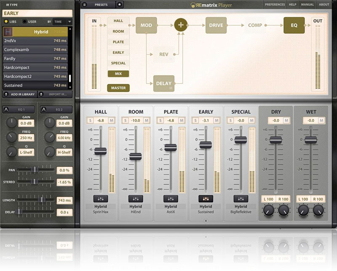Close the mixer panel with the X icon
Viewport: 337px width, 271px height.
click(x=206, y=220)
